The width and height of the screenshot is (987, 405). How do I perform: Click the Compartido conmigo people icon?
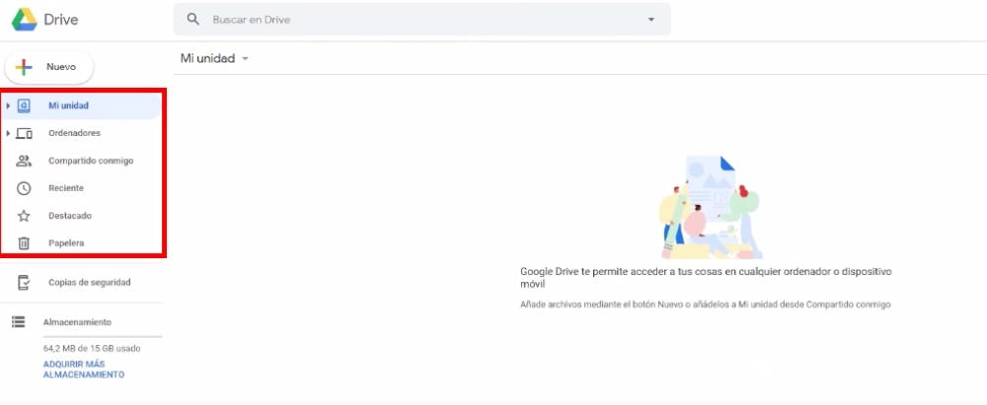(25, 161)
